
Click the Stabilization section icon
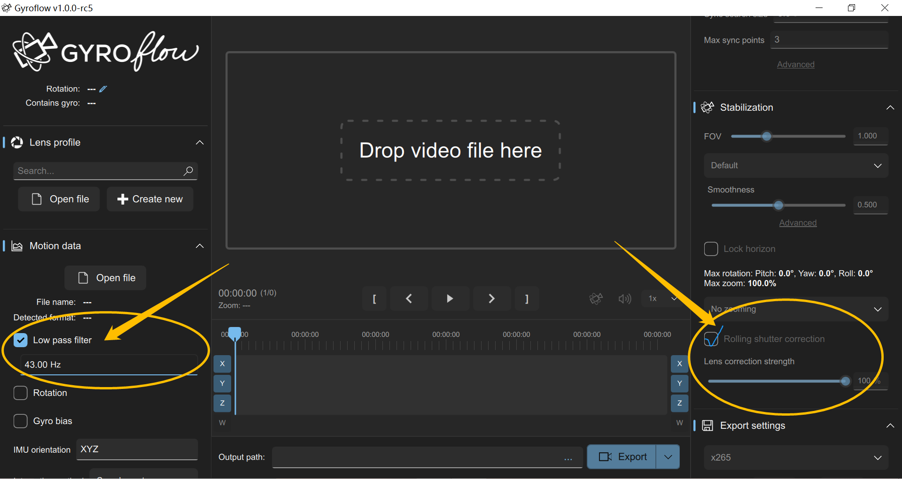[708, 107]
